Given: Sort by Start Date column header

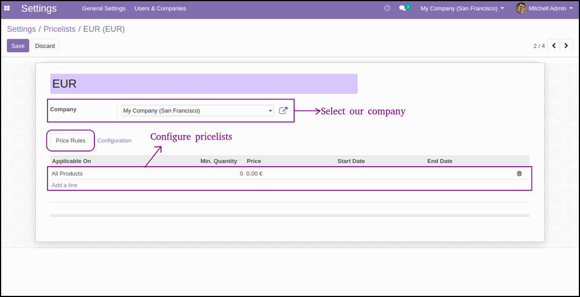Looking at the screenshot, I should tap(351, 162).
